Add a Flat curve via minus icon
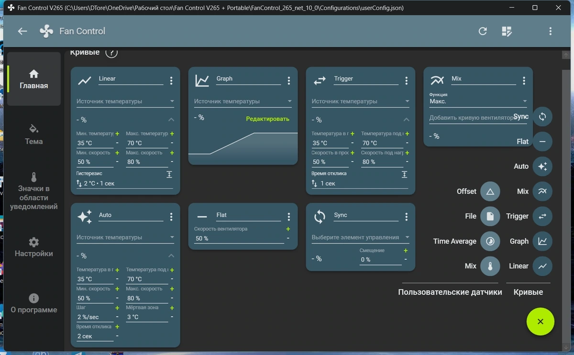The image size is (574, 355). pos(542,142)
